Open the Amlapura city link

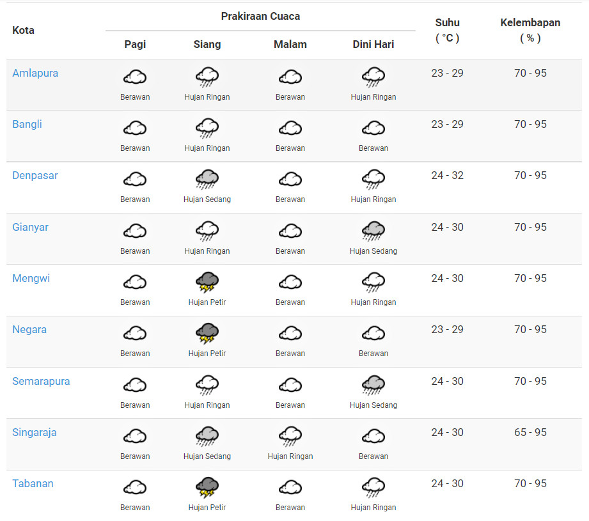click(35, 73)
